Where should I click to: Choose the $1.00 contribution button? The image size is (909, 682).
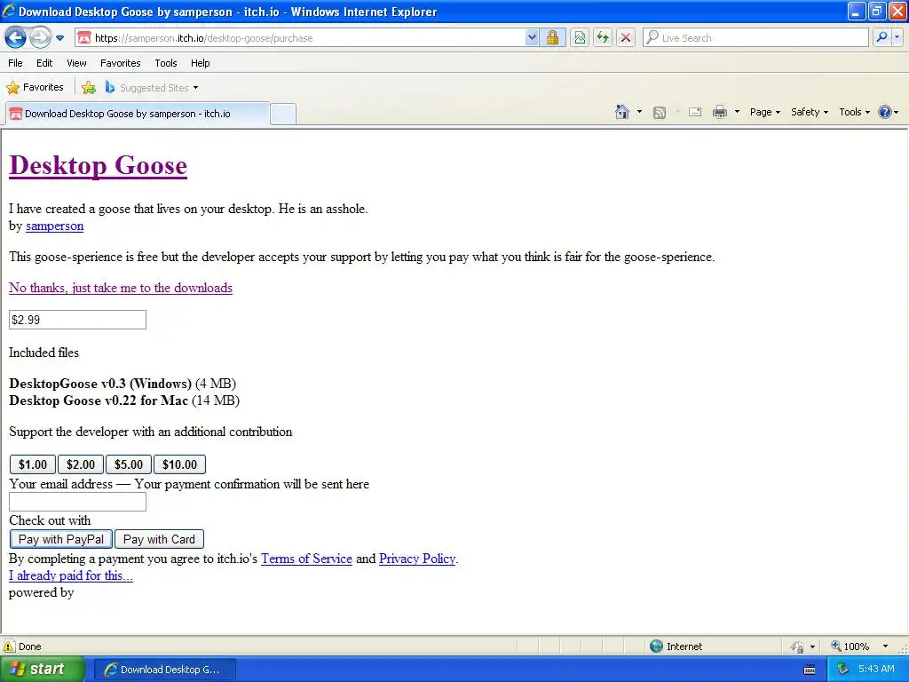[33, 464]
